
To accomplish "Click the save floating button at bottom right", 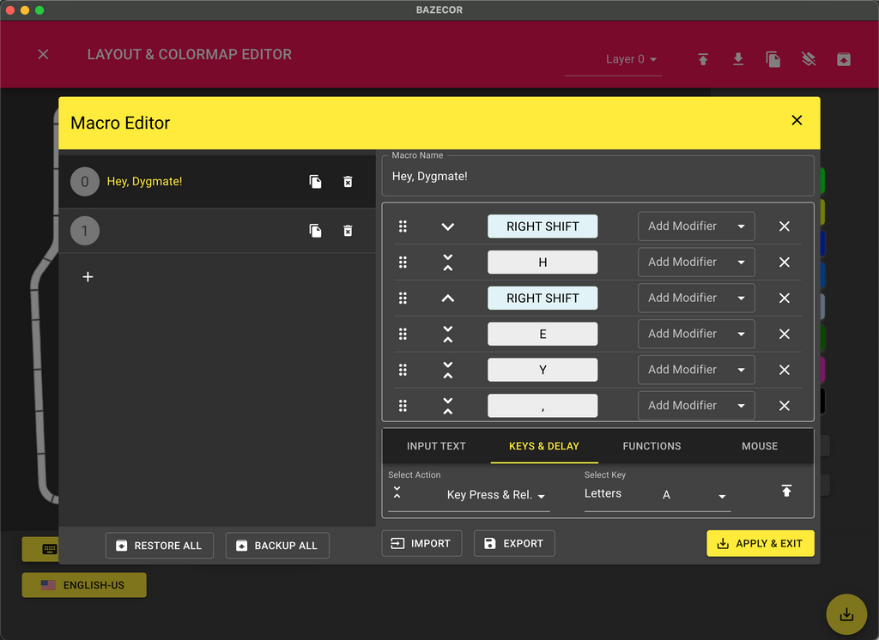I will (846, 613).
